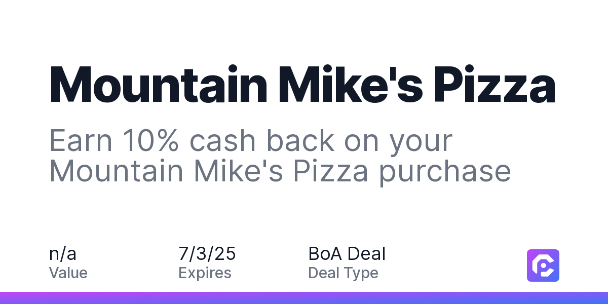This screenshot has width=608, height=304.
Task: Click the "Value" label
Action: click(68, 273)
